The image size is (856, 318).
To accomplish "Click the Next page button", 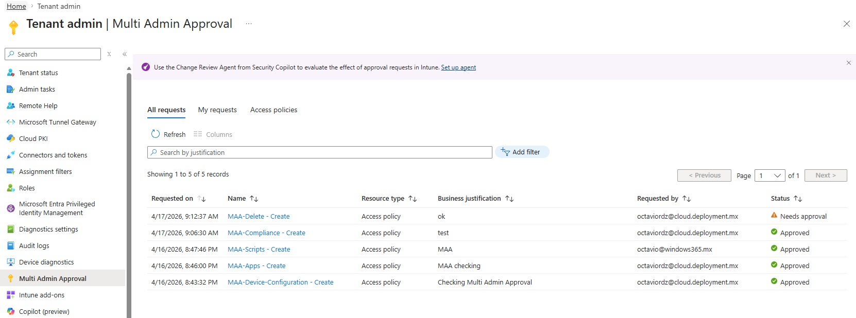I will (826, 175).
